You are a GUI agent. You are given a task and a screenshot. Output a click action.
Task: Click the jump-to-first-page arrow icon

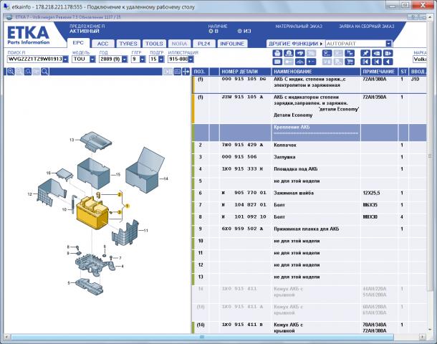point(365,62)
